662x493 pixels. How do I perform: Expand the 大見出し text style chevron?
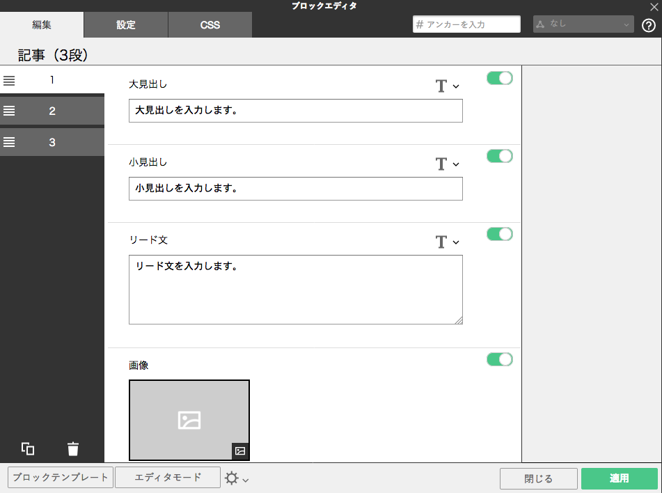coord(456,86)
